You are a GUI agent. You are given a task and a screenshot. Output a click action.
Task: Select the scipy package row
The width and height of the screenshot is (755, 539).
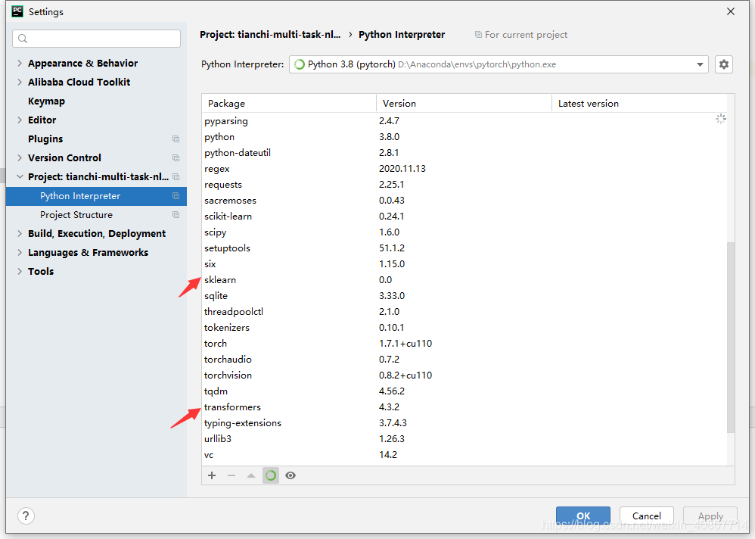pos(464,232)
